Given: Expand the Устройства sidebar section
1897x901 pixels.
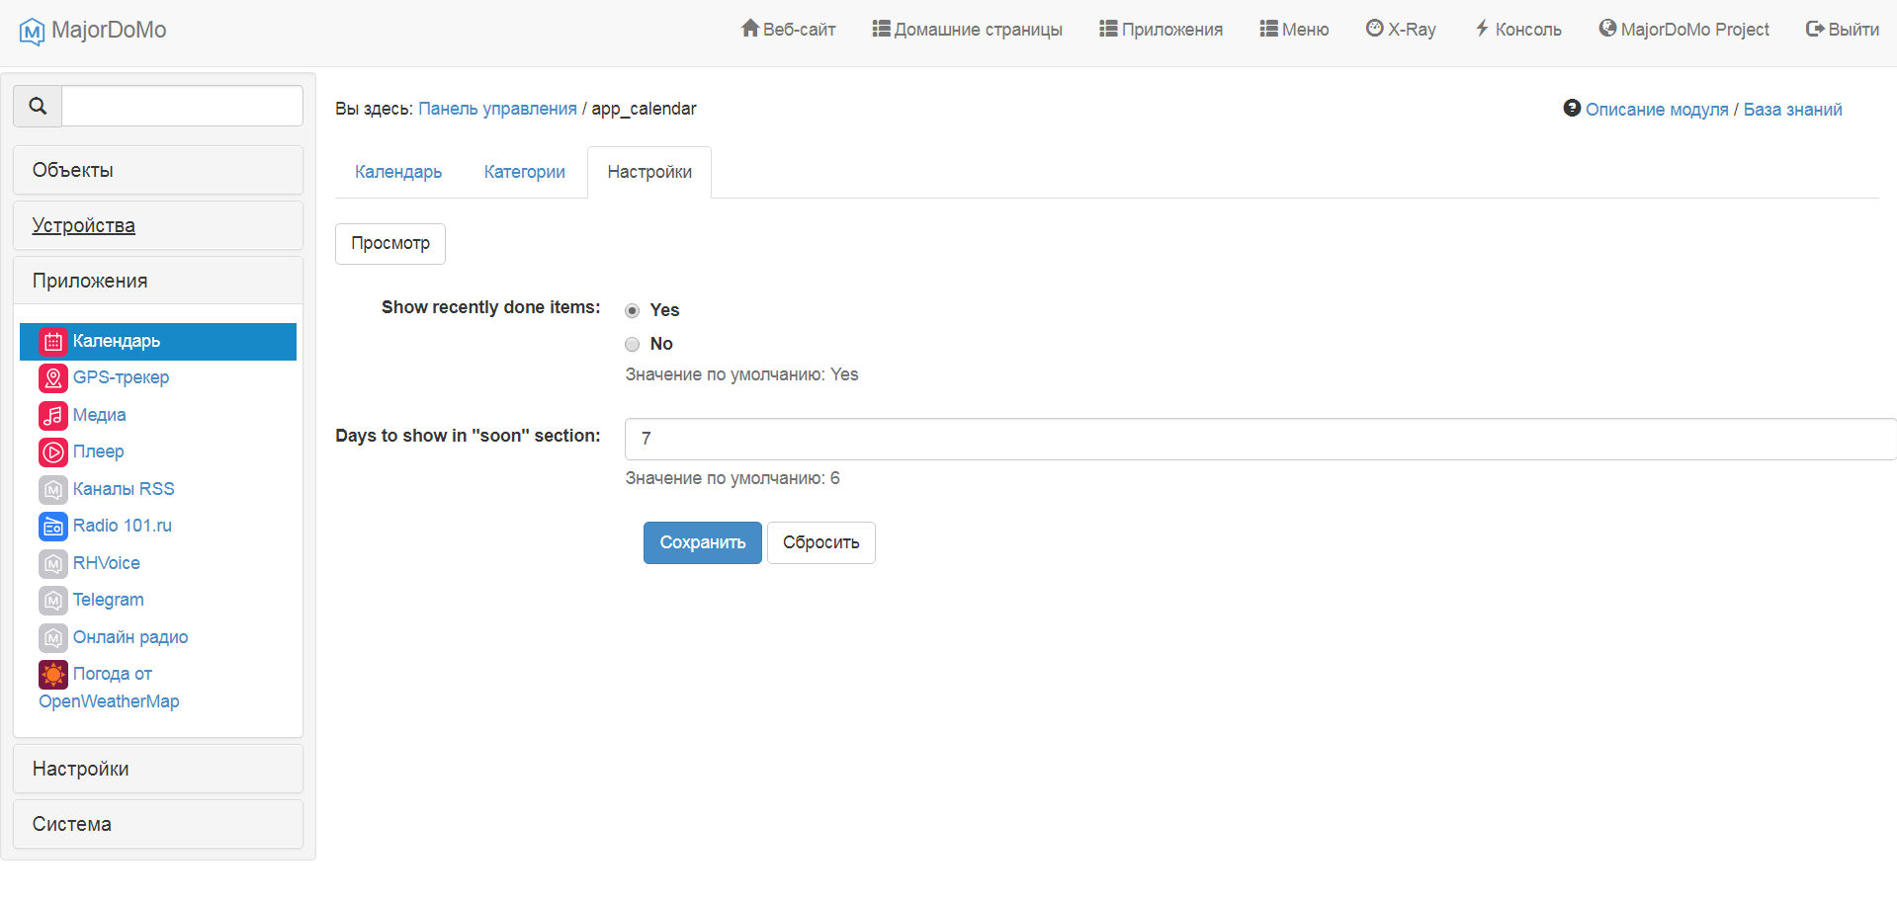Looking at the screenshot, I should point(158,225).
